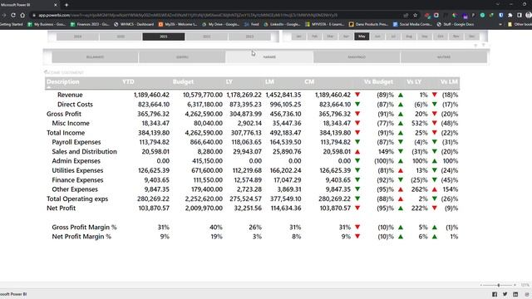Go to browser home page

coord(22,15)
